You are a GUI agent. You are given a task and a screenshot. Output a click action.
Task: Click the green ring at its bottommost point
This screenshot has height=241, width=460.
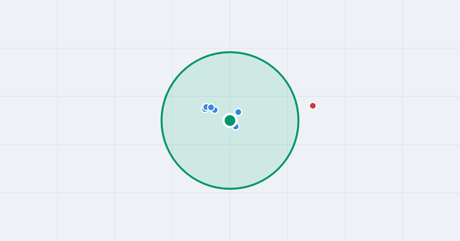click(230, 189)
